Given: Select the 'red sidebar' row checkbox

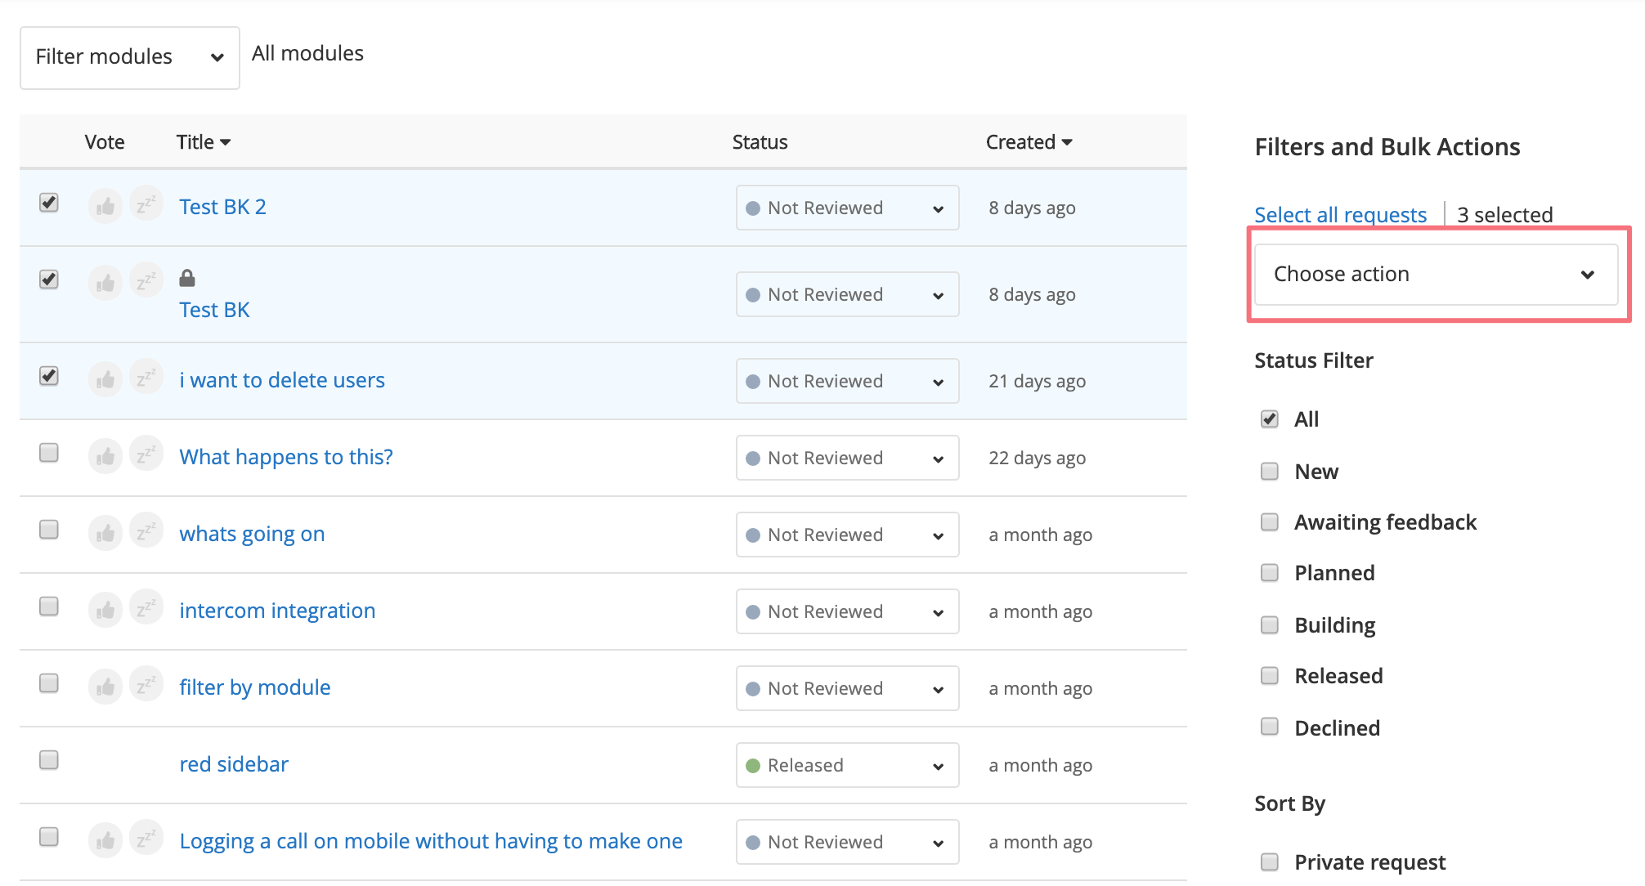Looking at the screenshot, I should pyautogui.click(x=49, y=760).
